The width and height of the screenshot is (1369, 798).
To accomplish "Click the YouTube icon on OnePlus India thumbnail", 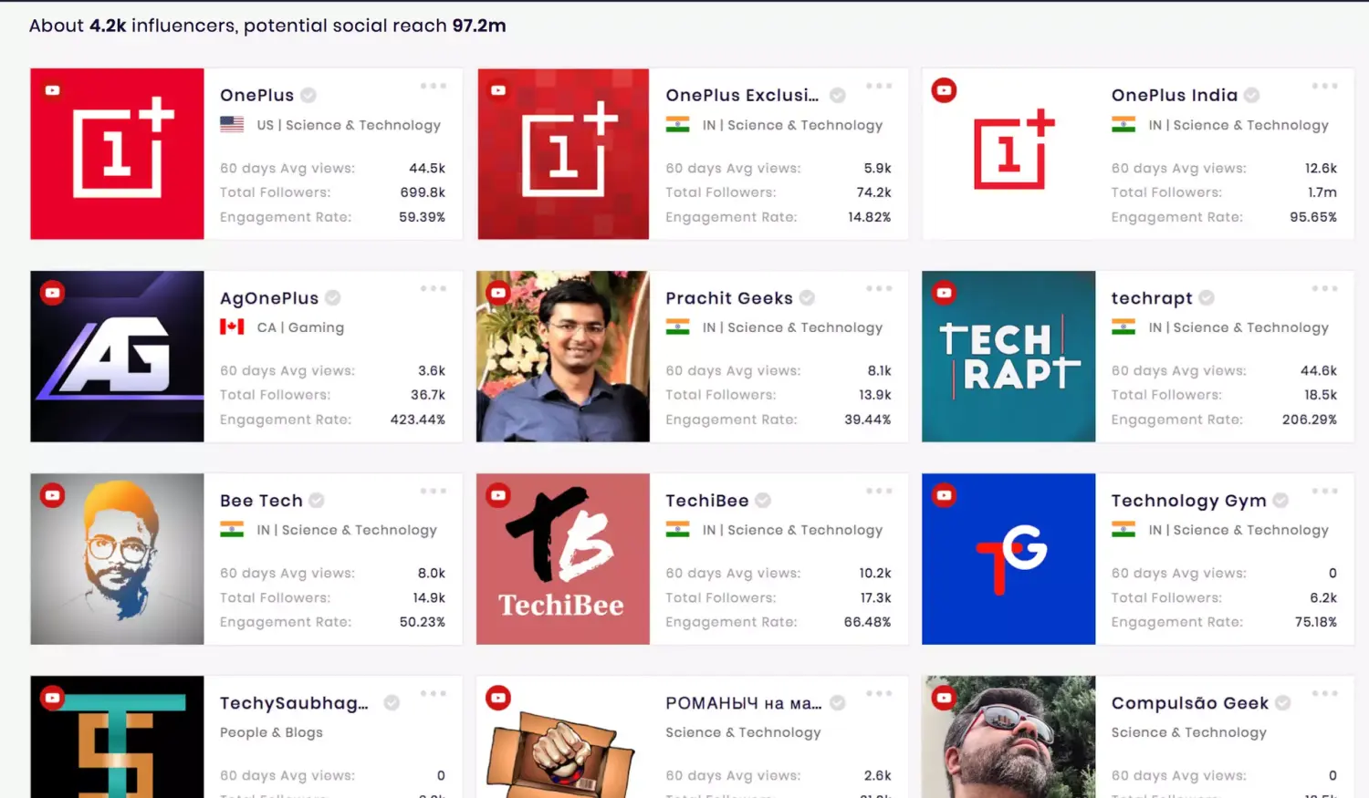I will 944,90.
